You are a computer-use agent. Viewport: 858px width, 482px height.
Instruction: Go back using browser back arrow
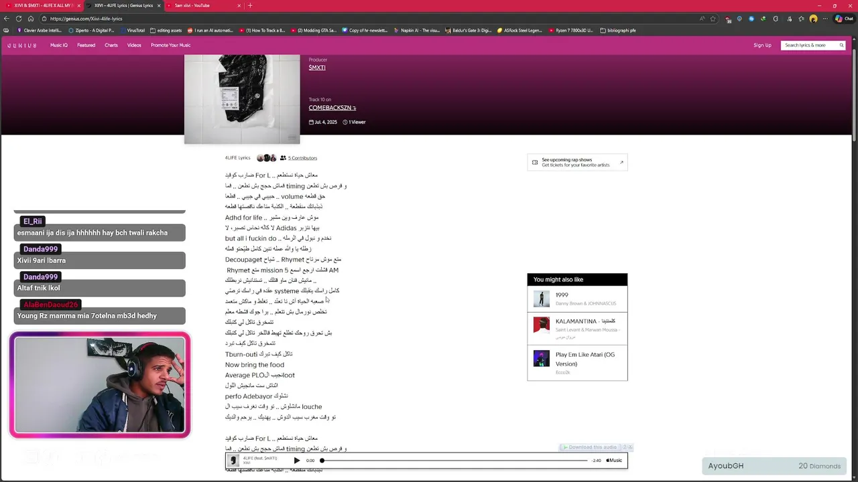click(7, 19)
